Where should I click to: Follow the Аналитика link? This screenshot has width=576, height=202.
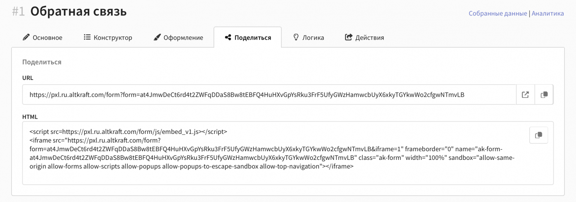point(548,13)
